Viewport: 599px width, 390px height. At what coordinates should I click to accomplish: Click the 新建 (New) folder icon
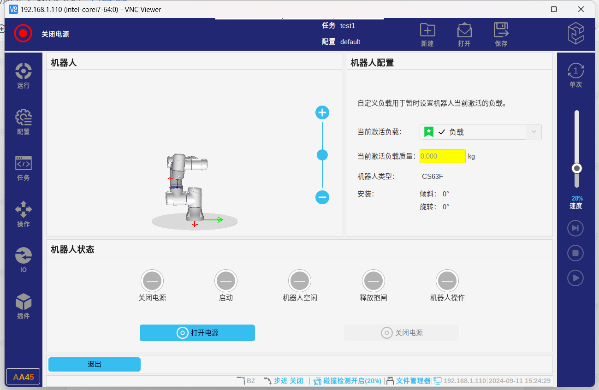pos(427,35)
